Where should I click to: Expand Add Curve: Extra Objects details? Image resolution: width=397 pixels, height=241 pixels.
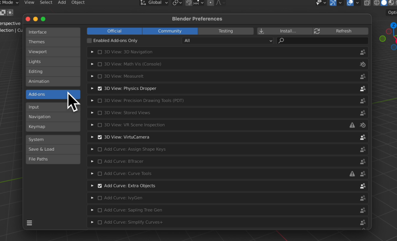(92, 185)
